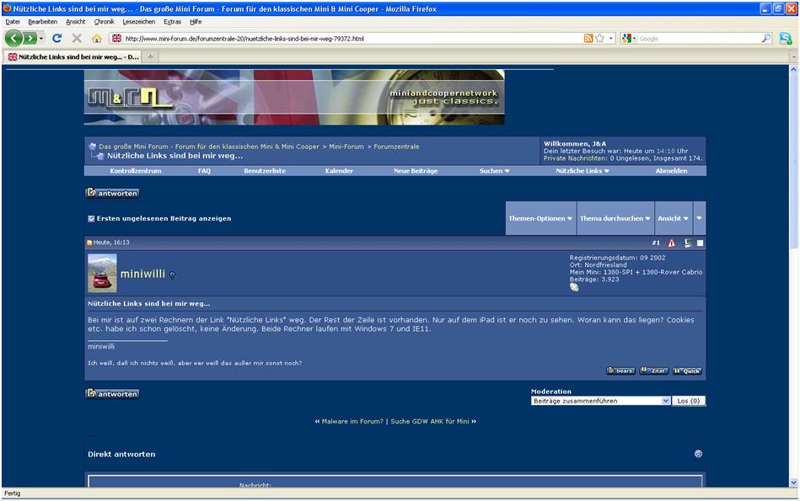Click the 'Zitat' quote button
The width and height of the screenshot is (800, 501).
653,370
